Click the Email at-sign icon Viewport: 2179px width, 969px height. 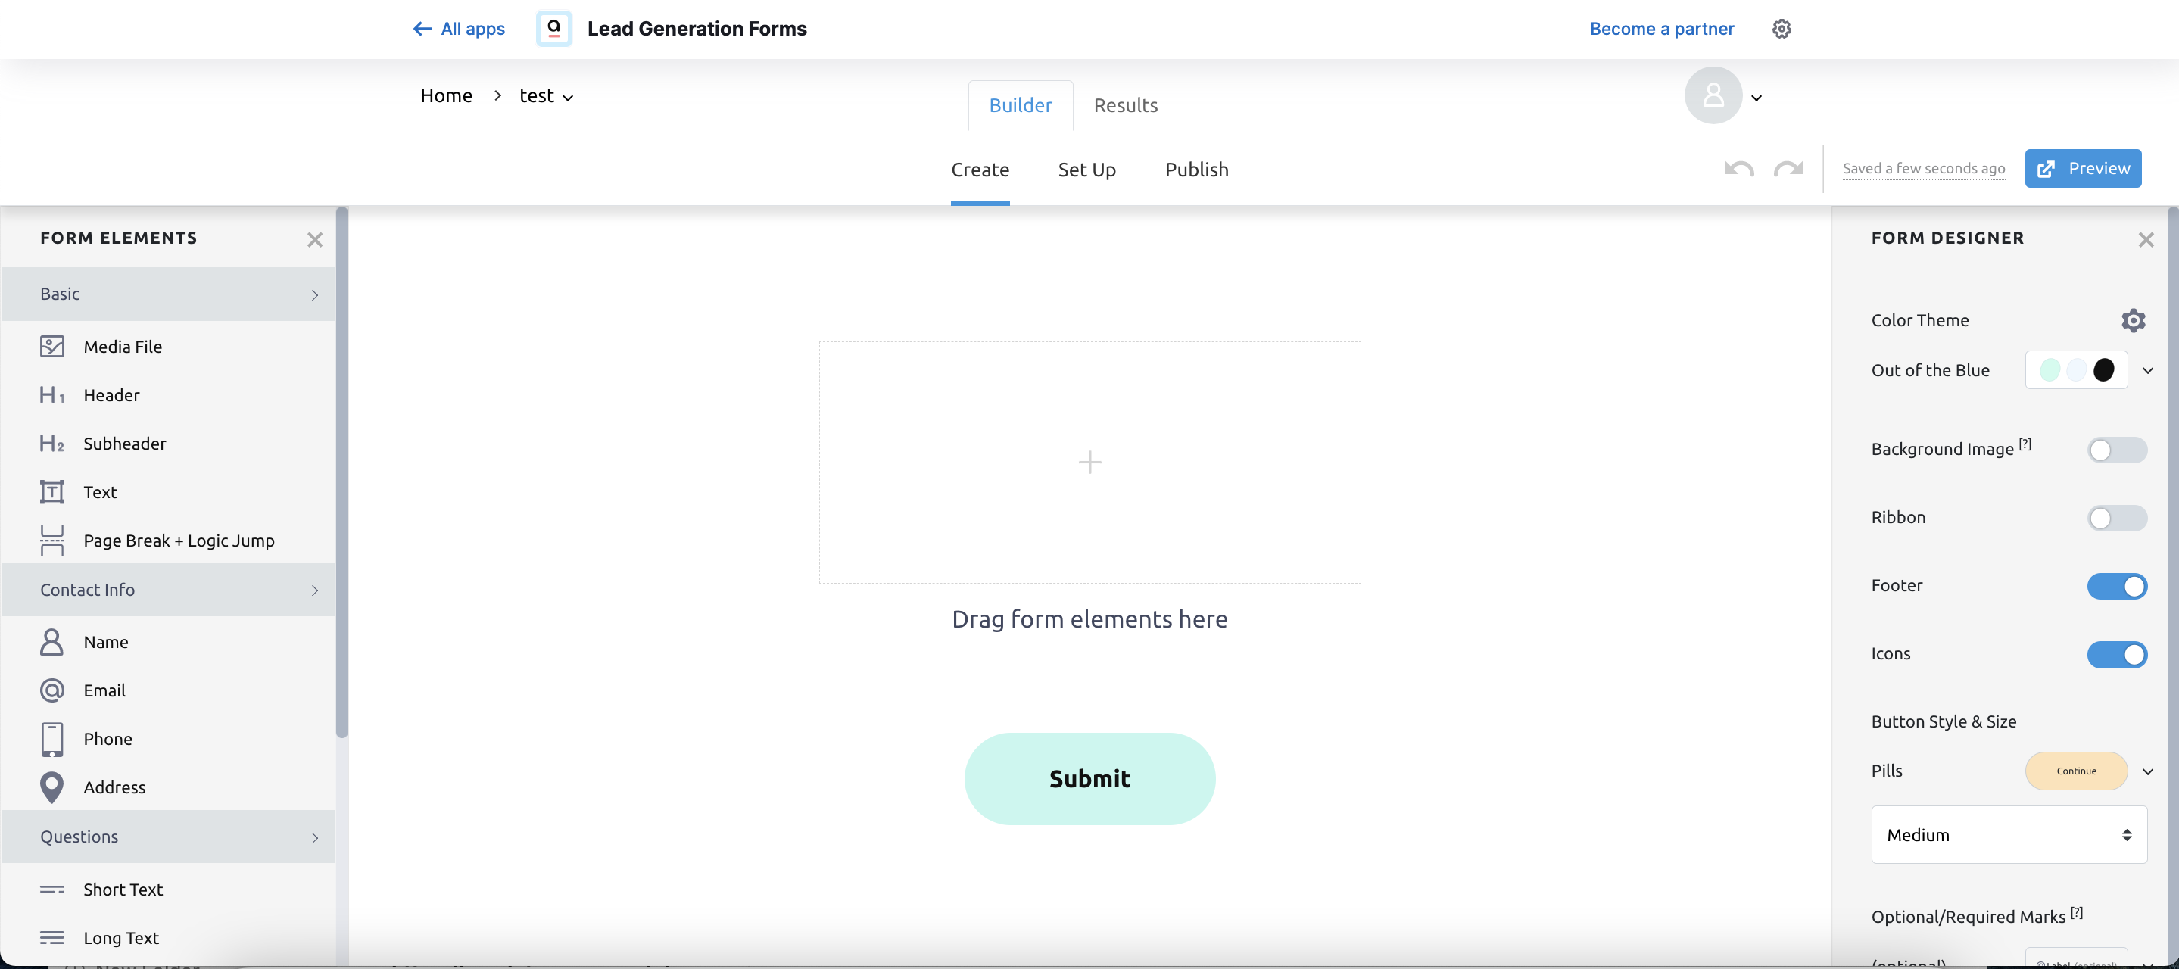tap(51, 691)
